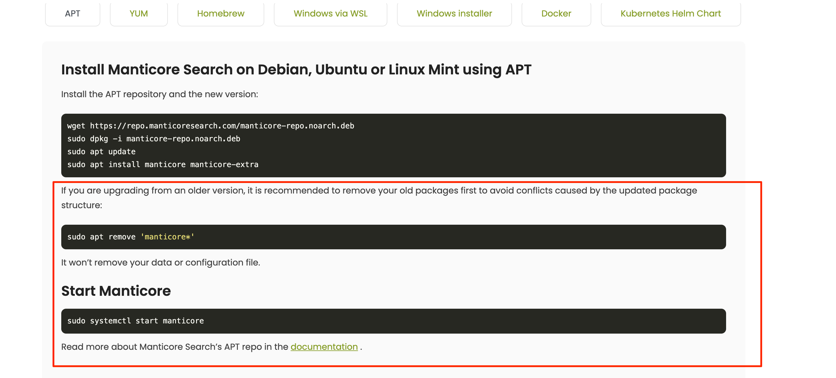836x378 pixels.
Task: Click the sudo dpkg -i command line
Action: tap(153, 139)
